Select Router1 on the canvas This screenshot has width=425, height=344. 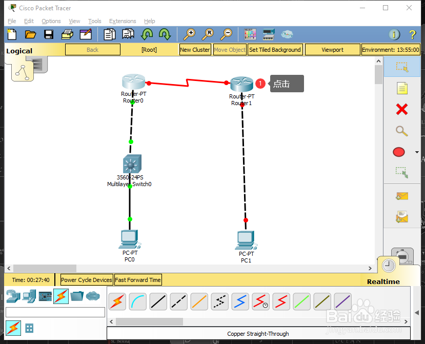coord(241,84)
